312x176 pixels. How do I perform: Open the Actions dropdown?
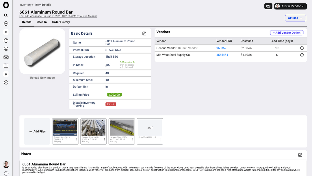[296, 18]
